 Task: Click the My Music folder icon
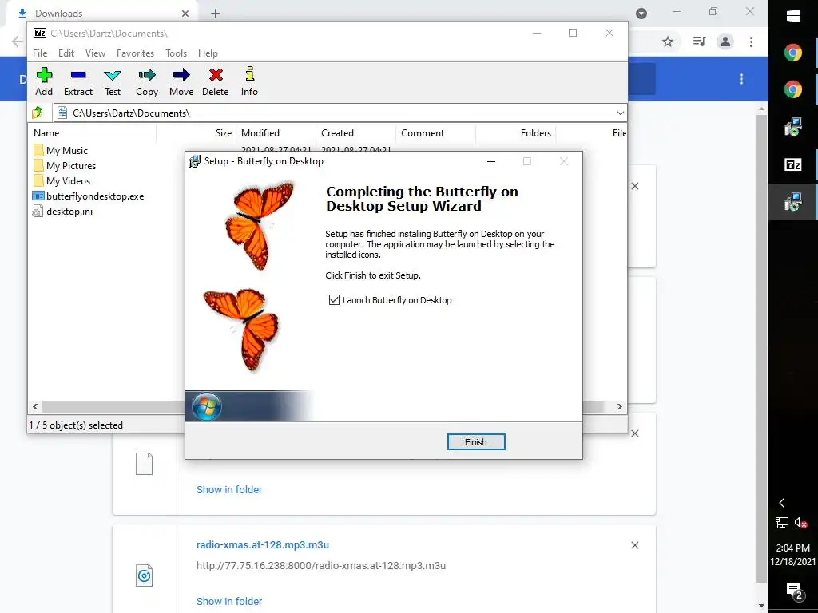coord(38,151)
